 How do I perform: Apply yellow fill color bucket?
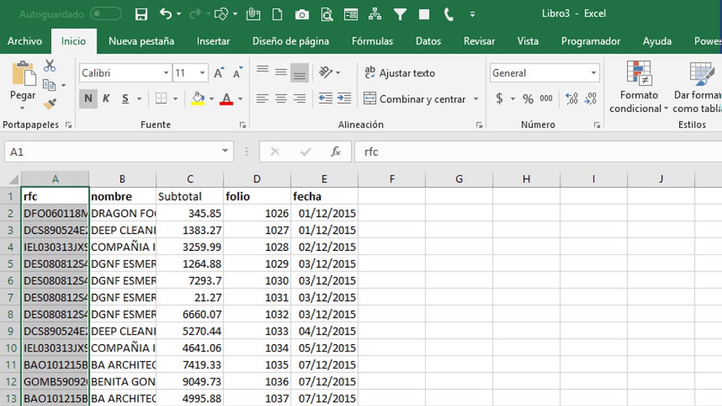(198, 99)
